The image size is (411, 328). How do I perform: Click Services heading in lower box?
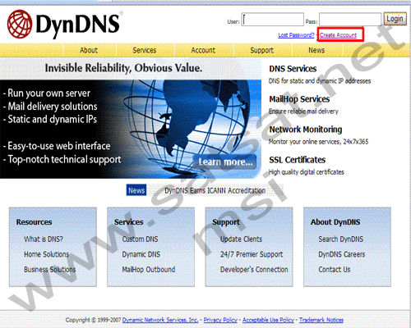(128, 222)
